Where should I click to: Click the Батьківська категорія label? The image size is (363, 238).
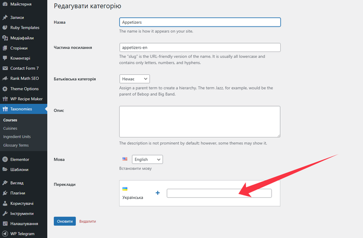coord(75,79)
